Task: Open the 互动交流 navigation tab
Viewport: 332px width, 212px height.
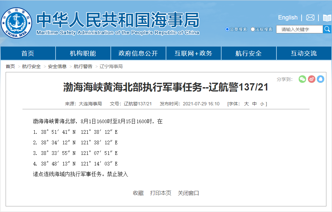Action: 304,53
